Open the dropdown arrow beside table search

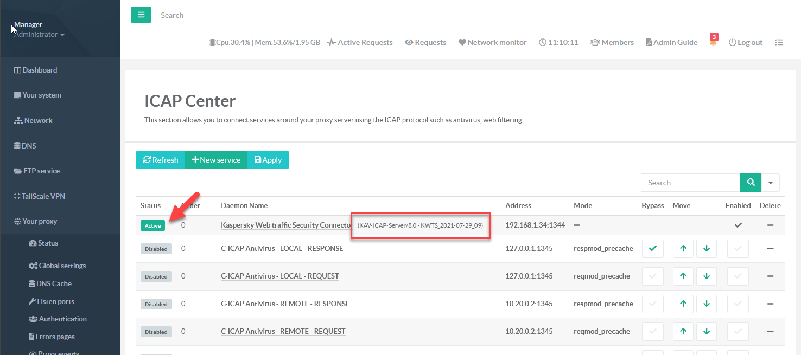point(771,183)
